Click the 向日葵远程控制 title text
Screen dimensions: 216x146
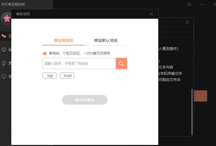coord(13,5)
